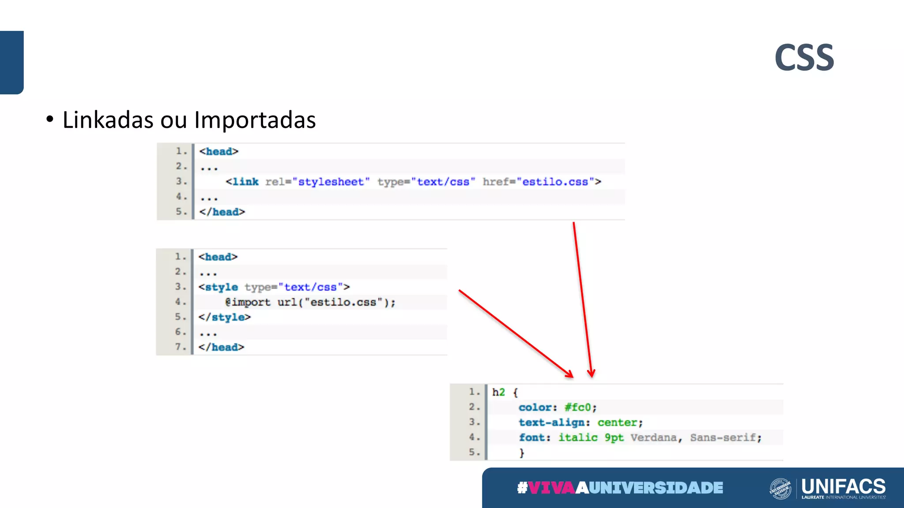Image resolution: width=904 pixels, height=508 pixels.
Task: Click the Universidade Salvador round seal icon
Action: [780, 489]
